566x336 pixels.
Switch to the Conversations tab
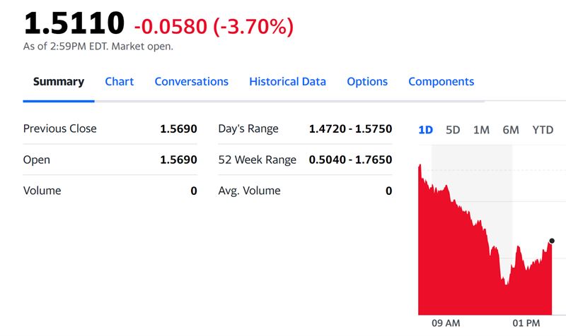click(x=191, y=82)
